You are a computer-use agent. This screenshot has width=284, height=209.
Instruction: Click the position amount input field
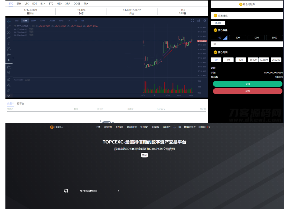click(x=247, y=44)
